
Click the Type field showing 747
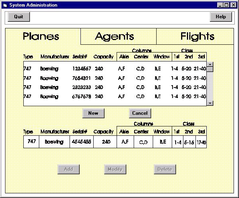pos(31,142)
